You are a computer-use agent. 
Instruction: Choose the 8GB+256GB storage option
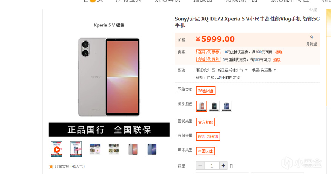pos(208,137)
